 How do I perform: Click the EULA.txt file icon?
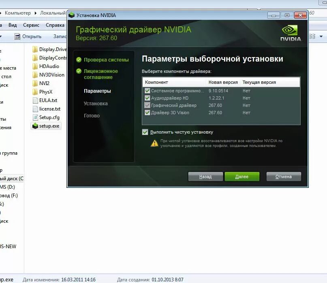coord(35,100)
